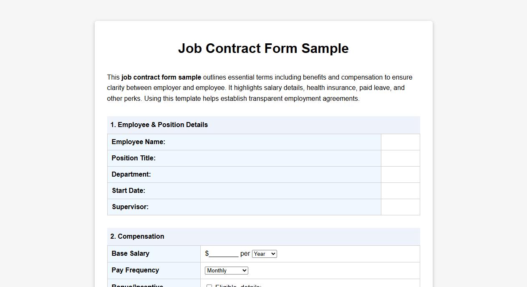Click the bolded job contract form sample text
Image resolution: width=527 pixels, height=287 pixels.
tap(161, 77)
